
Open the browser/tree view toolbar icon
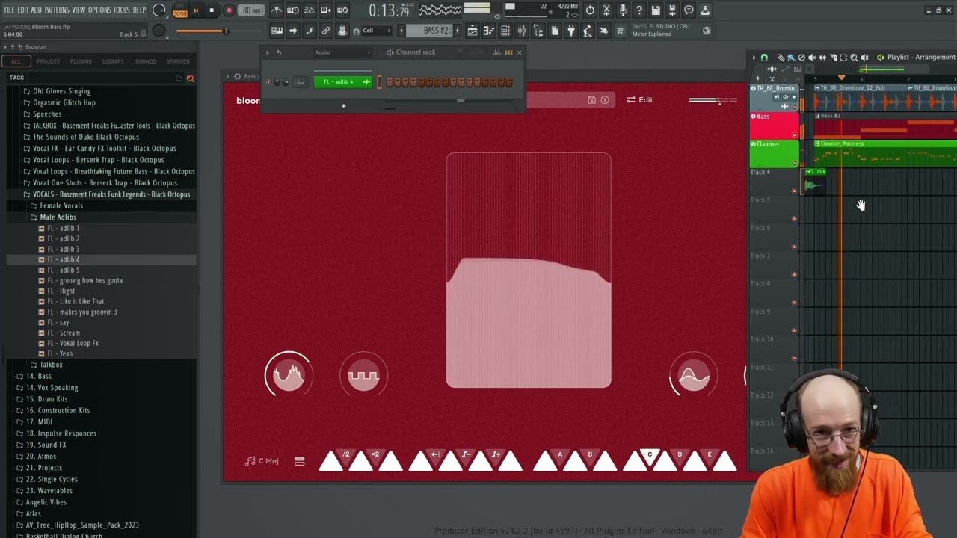[x=538, y=31]
